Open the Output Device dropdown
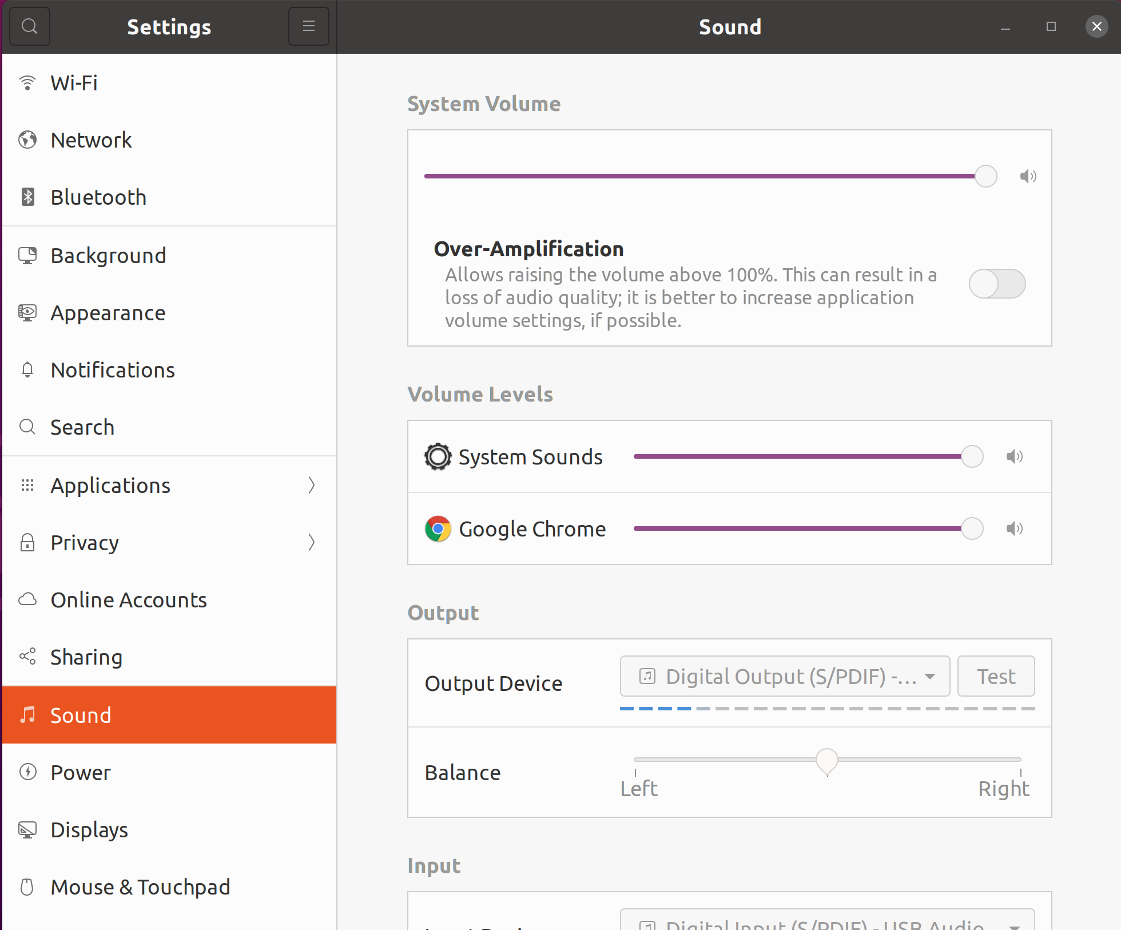The height and width of the screenshot is (930, 1121). [785, 676]
